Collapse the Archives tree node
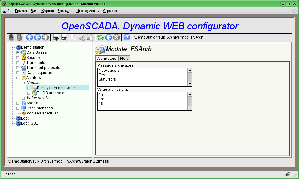 [18, 78]
